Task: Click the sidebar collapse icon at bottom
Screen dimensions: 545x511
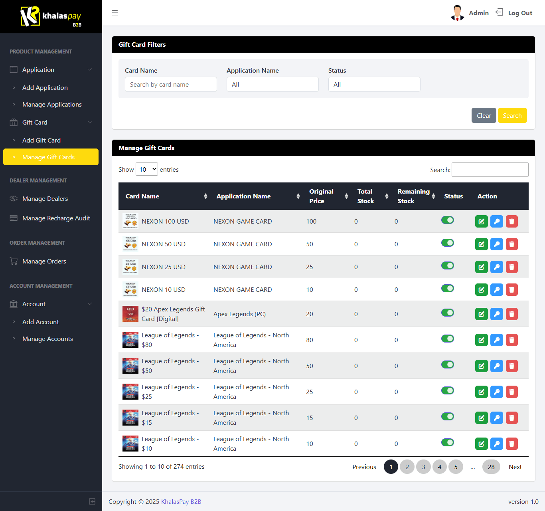Action: click(x=92, y=501)
